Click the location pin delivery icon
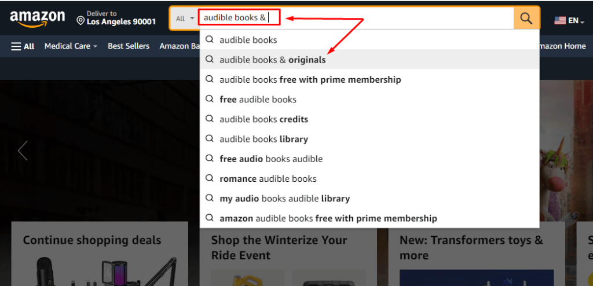593x286 pixels. 80,20
